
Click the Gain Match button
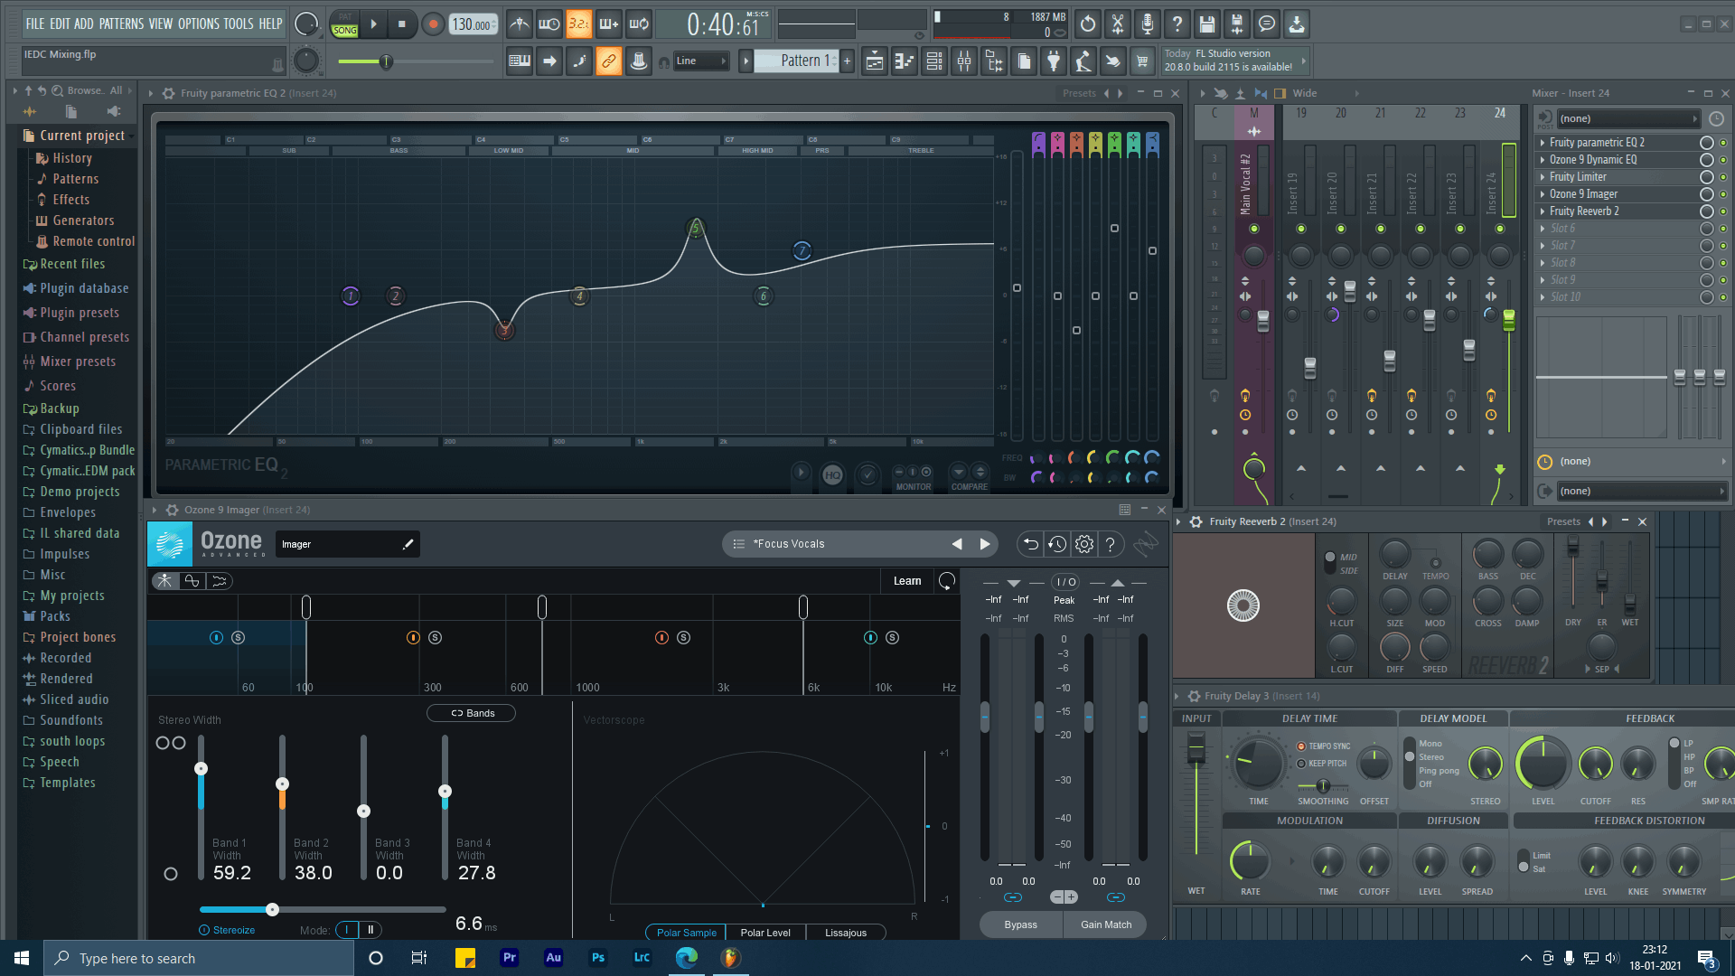[x=1106, y=924]
